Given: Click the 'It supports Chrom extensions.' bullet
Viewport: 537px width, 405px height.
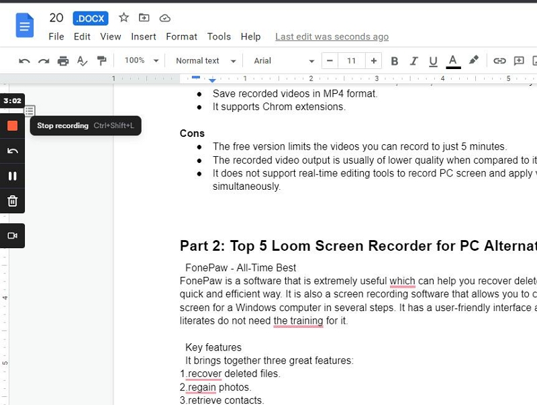Looking at the screenshot, I should point(279,107).
